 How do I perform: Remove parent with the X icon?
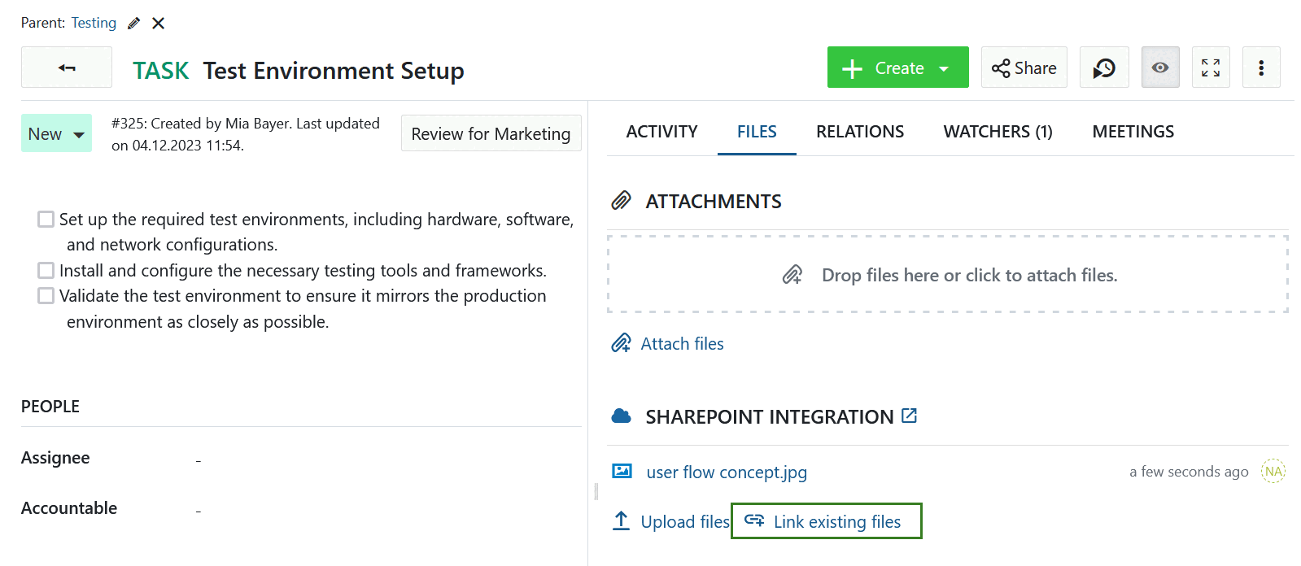click(159, 24)
